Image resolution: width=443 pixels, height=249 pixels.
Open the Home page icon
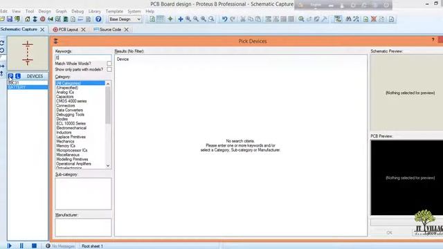click(28, 19)
